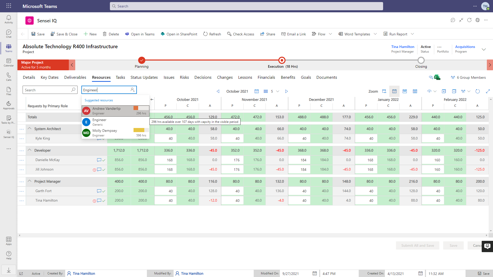Reload the tab with header refresh icon
Screen dimensions: 493x277
pyautogui.click(x=469, y=20)
